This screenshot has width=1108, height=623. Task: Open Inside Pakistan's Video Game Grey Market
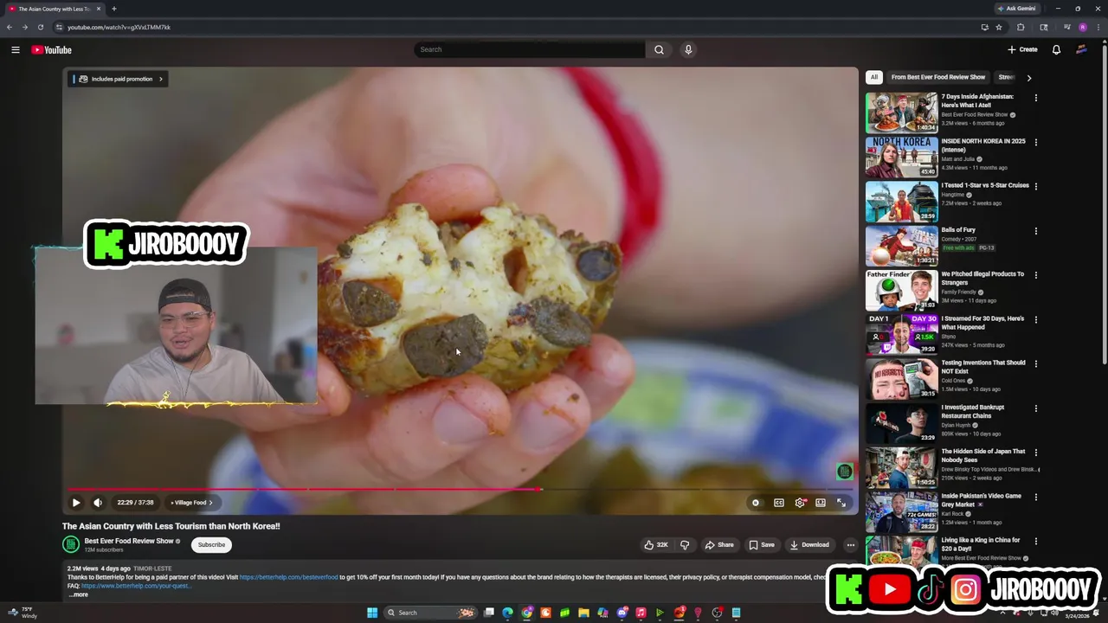click(982, 500)
